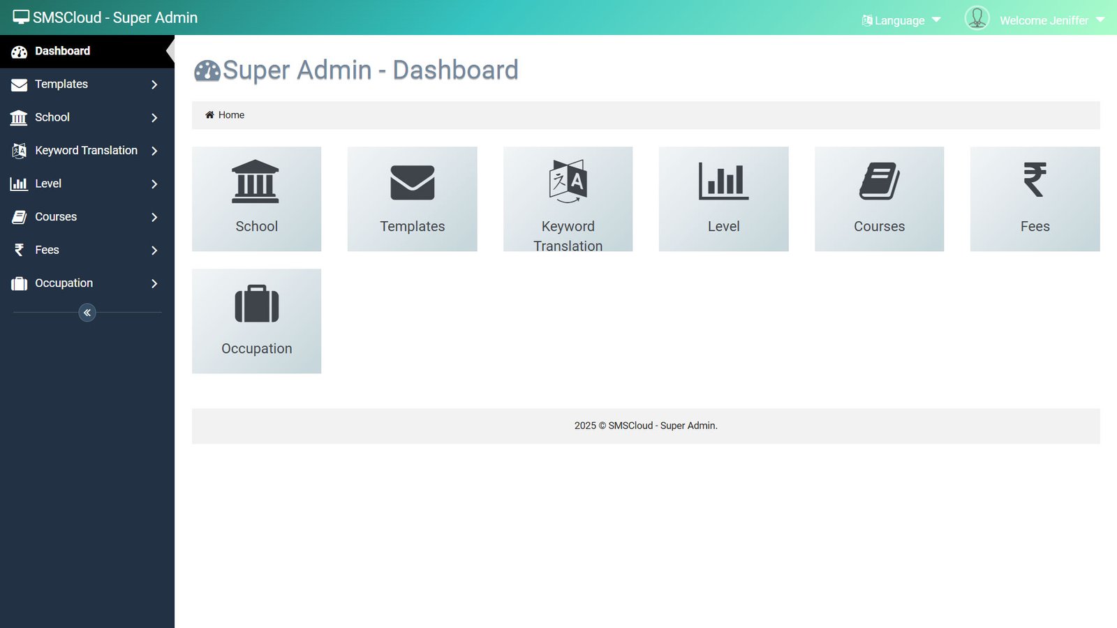This screenshot has height=628, width=1117.
Task: Click the sidebar Templates envelope icon
Action: [x=19, y=84]
